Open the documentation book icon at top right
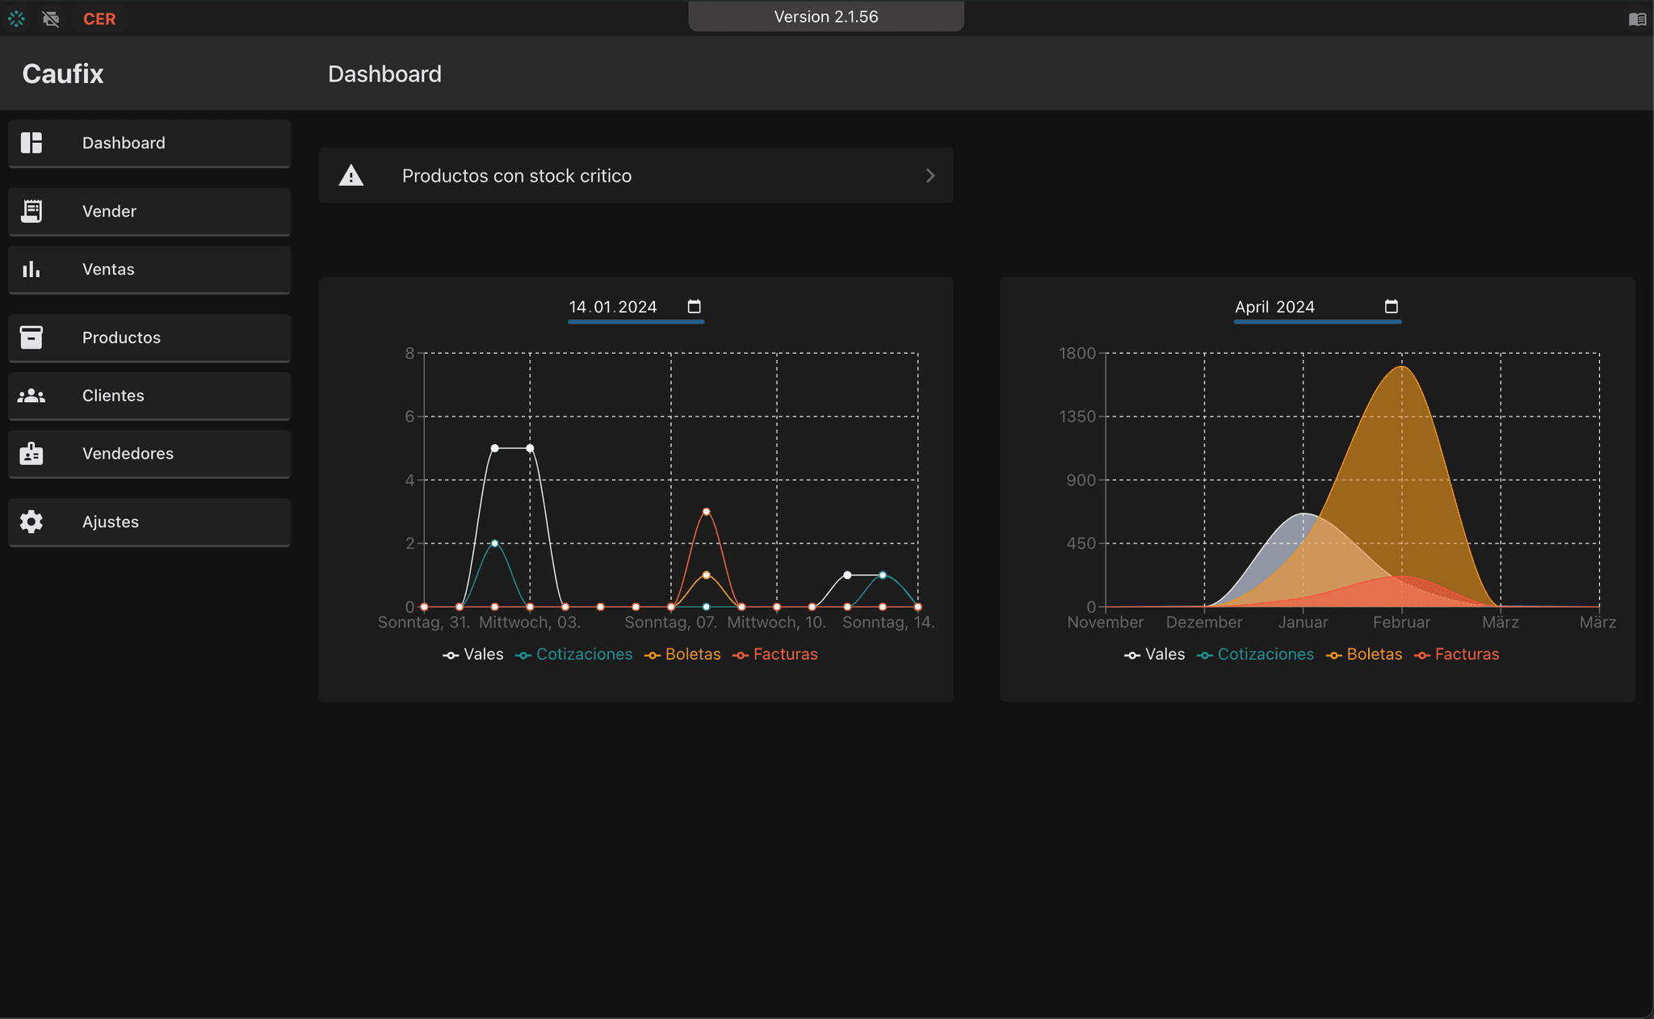This screenshot has width=1654, height=1019. tap(1638, 19)
